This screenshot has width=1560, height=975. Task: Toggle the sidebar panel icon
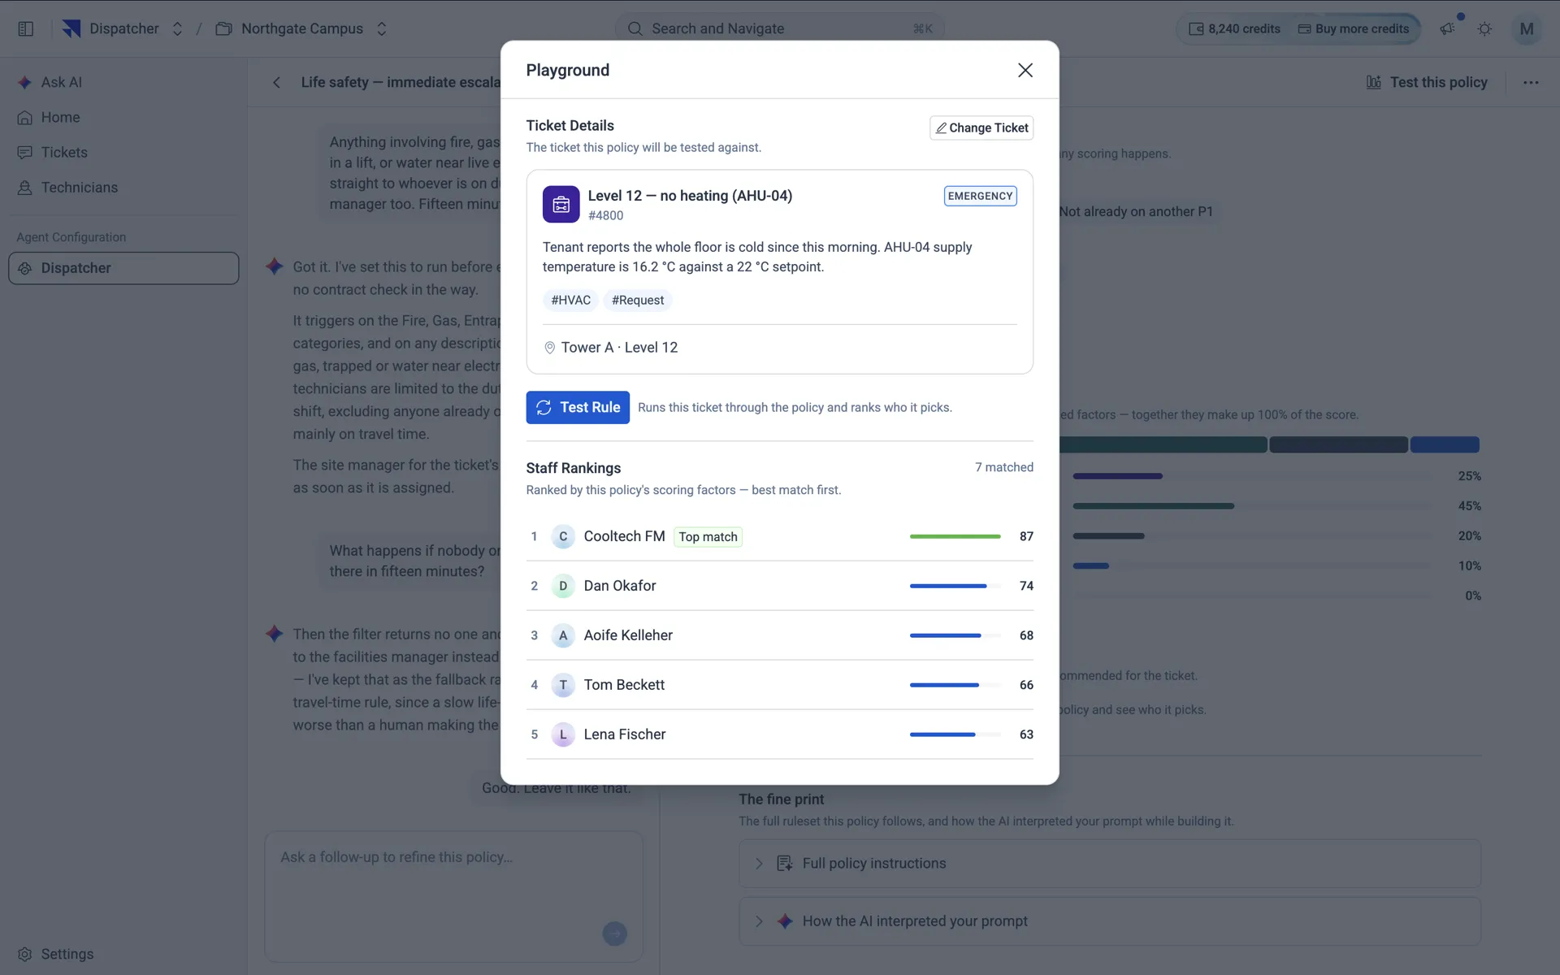tap(26, 28)
